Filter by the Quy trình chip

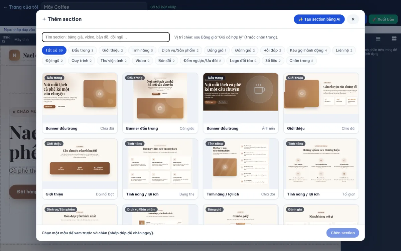pos(82,61)
